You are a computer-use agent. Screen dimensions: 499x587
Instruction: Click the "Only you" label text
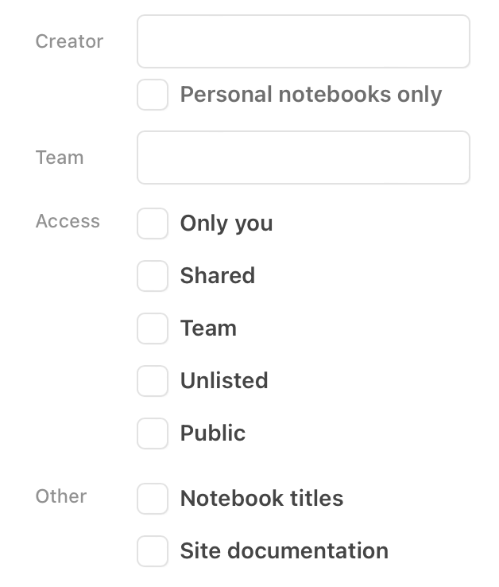226,224
